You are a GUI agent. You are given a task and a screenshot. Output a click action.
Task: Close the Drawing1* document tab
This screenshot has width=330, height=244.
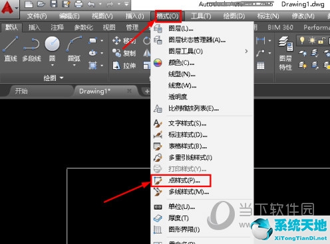[129, 91]
